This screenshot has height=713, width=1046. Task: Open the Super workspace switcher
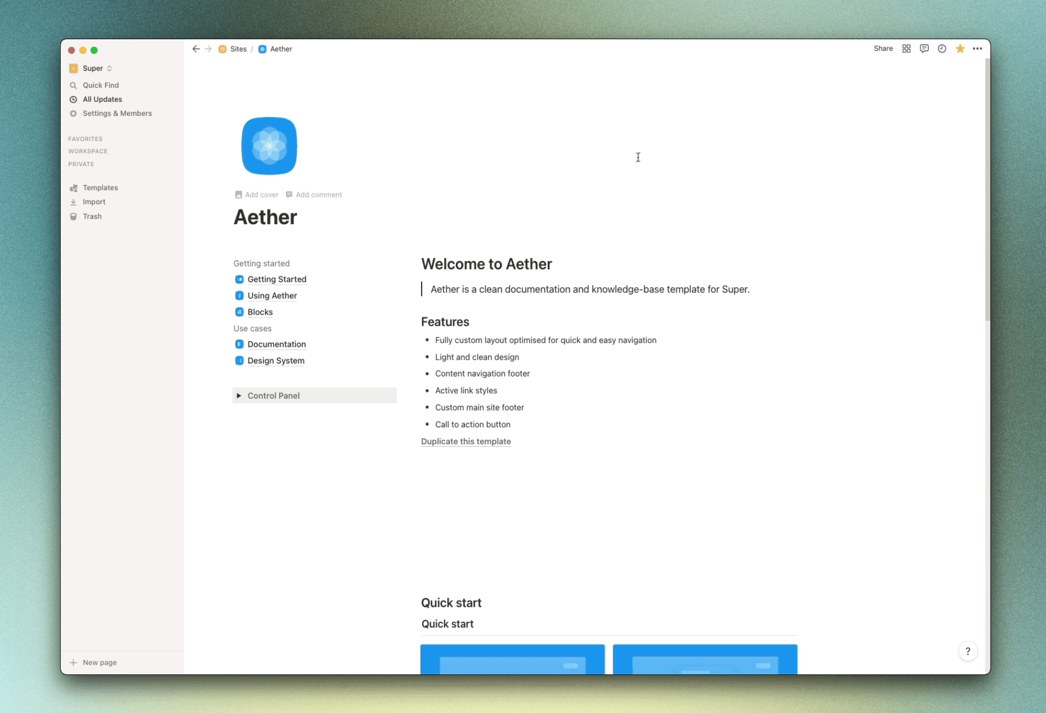pyautogui.click(x=92, y=68)
